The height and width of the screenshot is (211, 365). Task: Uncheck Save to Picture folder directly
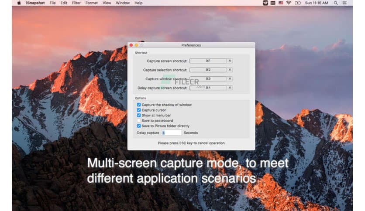pyautogui.click(x=139, y=126)
